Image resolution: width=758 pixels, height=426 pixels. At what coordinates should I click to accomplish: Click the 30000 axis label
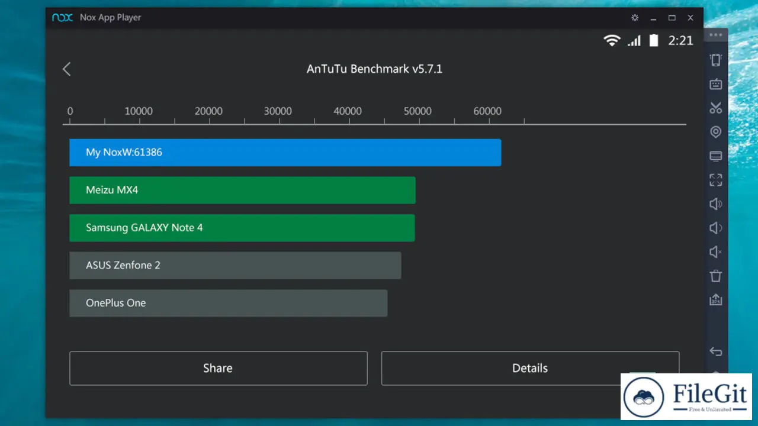pyautogui.click(x=278, y=111)
